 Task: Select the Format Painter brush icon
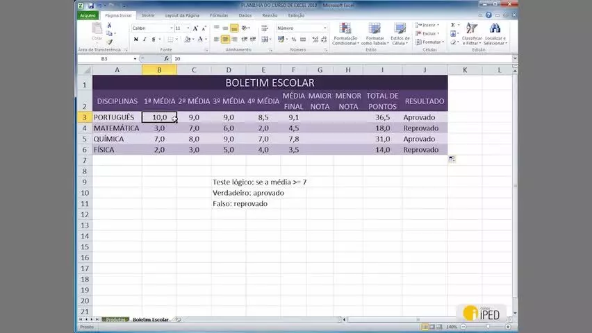(x=109, y=42)
